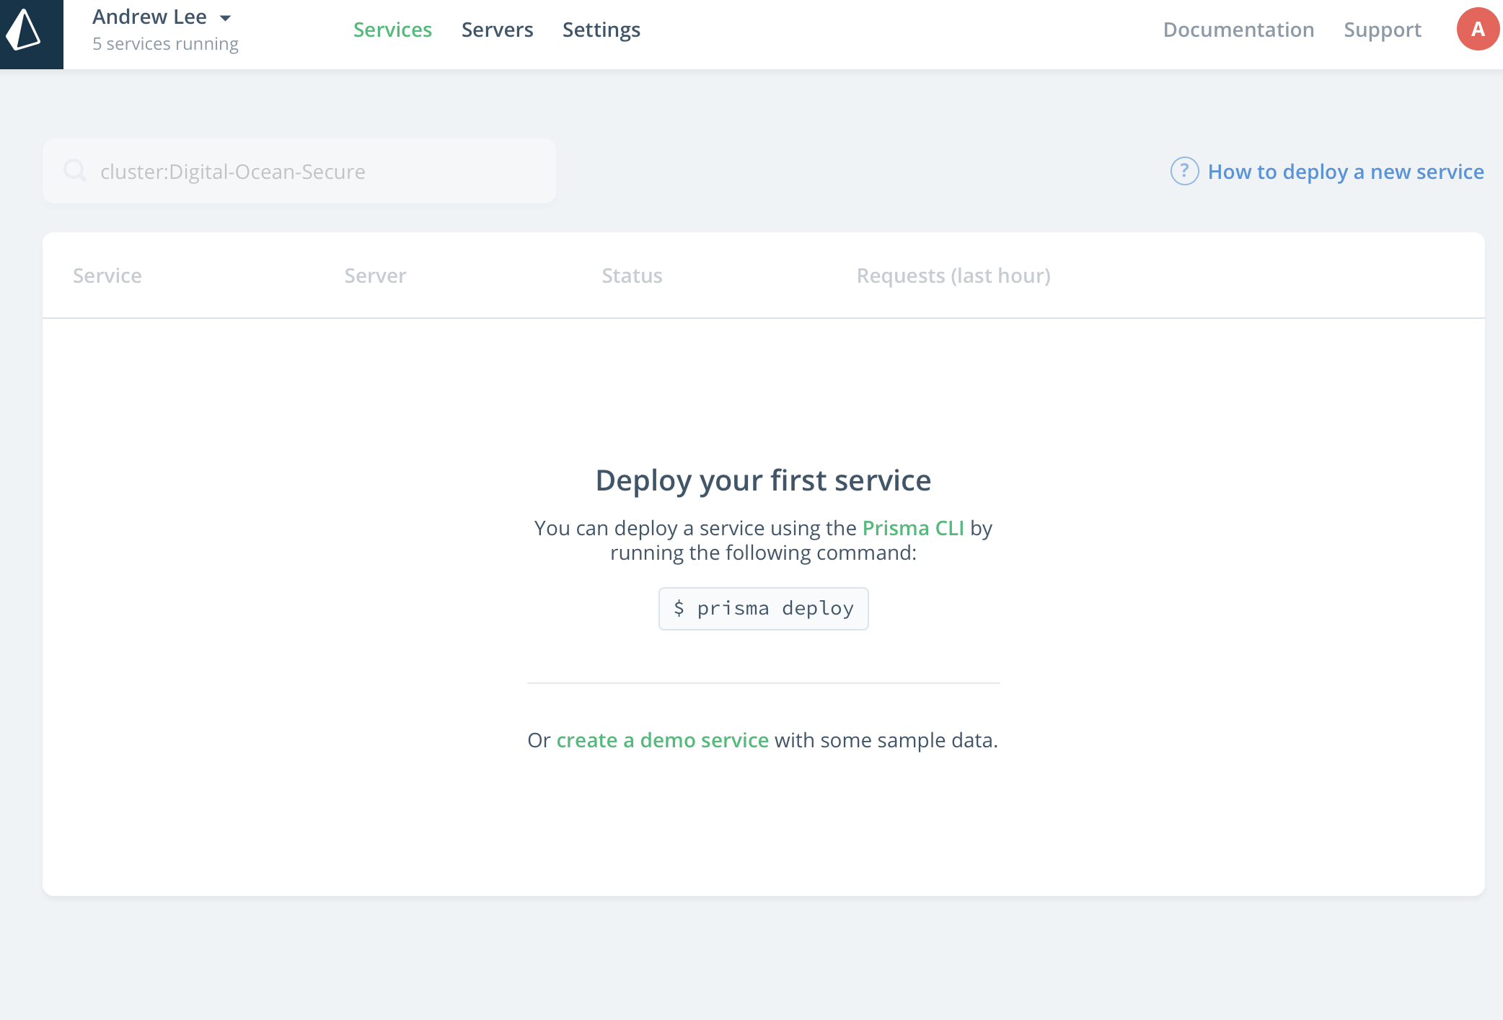Viewport: 1503px width, 1020px height.
Task: Open the avatar icon labeled A
Action: pos(1478,29)
